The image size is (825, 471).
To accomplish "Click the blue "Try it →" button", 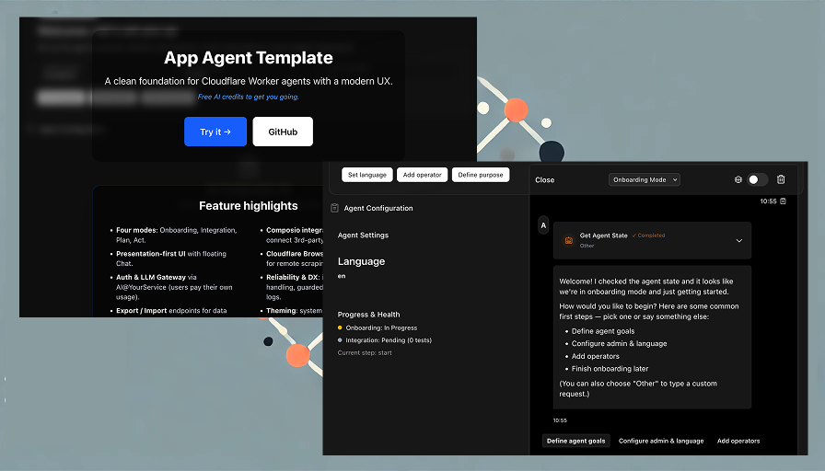I will tap(215, 132).
